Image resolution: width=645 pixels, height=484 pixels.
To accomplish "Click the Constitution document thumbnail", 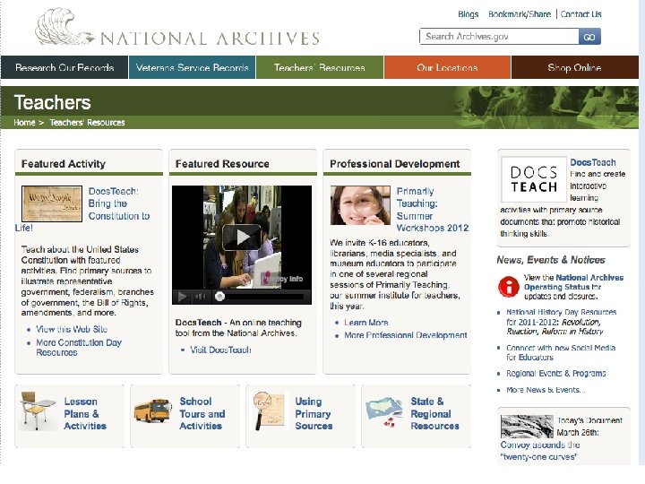I will click(52, 203).
